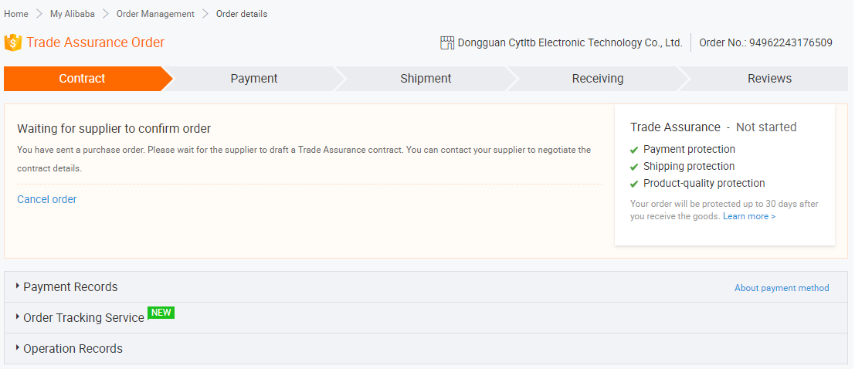
Task: Select the Reviews step tab
Action: 769,79
